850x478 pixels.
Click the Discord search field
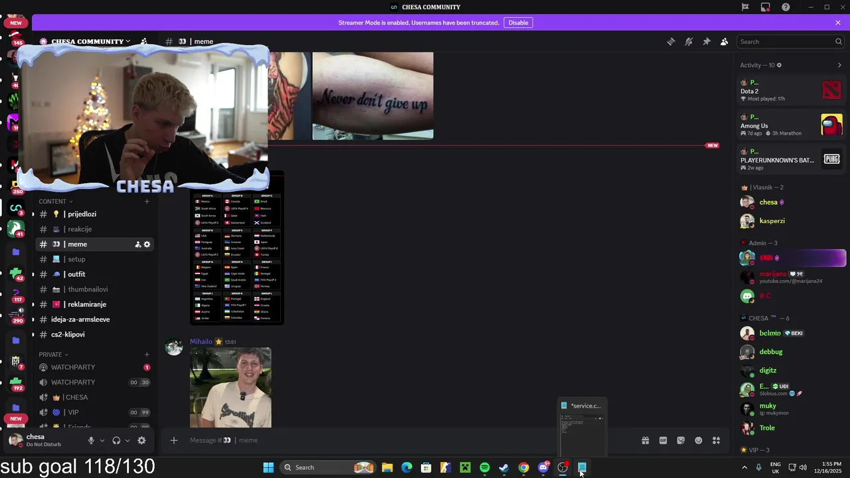(x=791, y=42)
